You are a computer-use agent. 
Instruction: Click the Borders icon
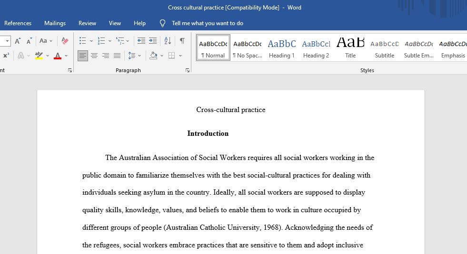point(171,56)
